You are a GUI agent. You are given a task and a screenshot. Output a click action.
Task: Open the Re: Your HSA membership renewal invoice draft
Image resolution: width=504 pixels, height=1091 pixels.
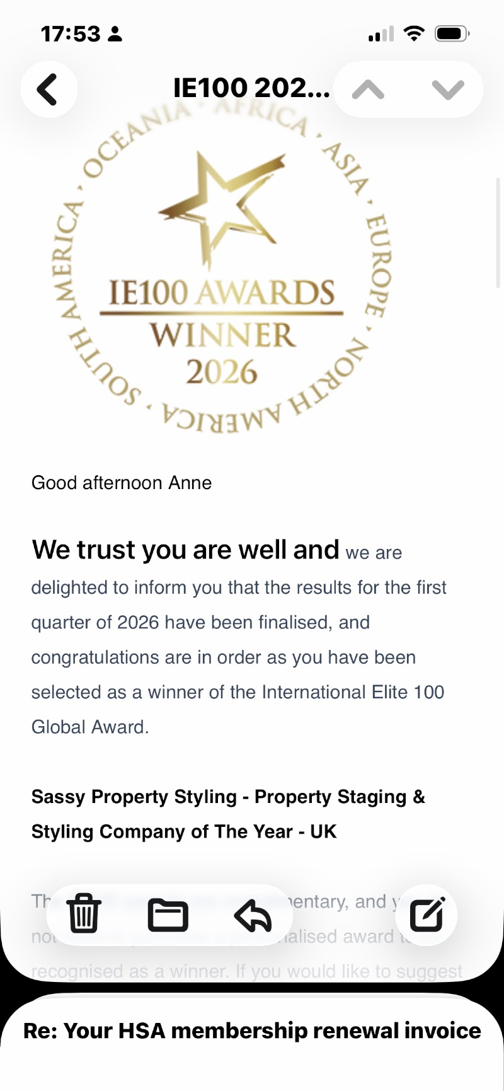[252, 1030]
